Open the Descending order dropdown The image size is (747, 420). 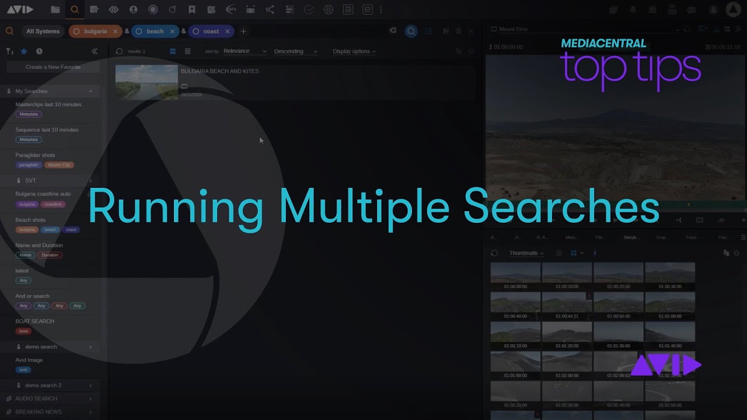(x=295, y=51)
